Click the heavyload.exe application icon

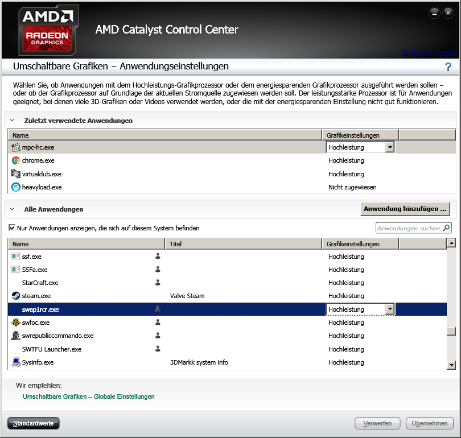click(15, 187)
